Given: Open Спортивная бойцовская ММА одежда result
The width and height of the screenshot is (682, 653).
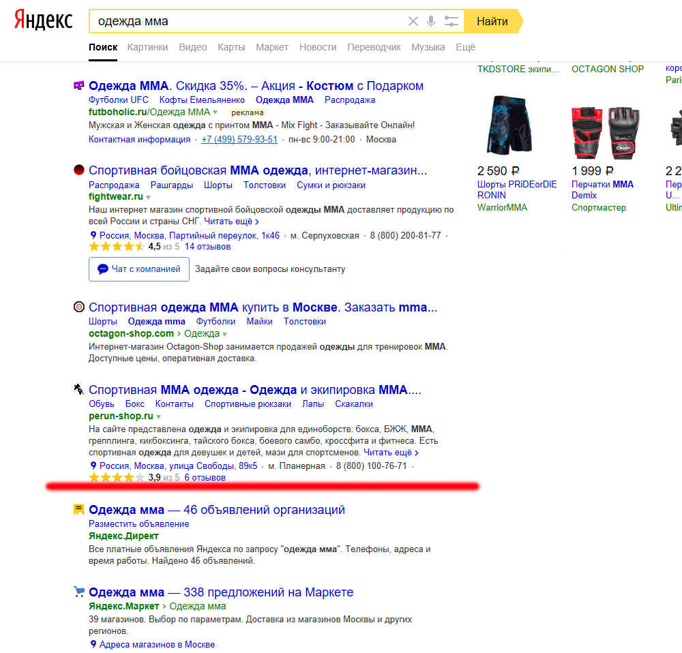Looking at the screenshot, I should 258,170.
